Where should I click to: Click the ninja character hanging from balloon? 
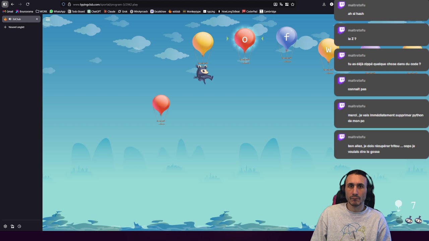pyautogui.click(x=203, y=74)
